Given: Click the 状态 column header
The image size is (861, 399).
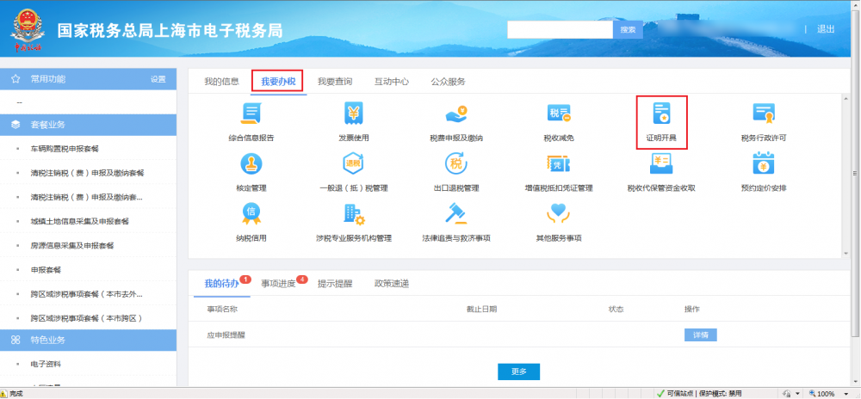Looking at the screenshot, I should [616, 309].
